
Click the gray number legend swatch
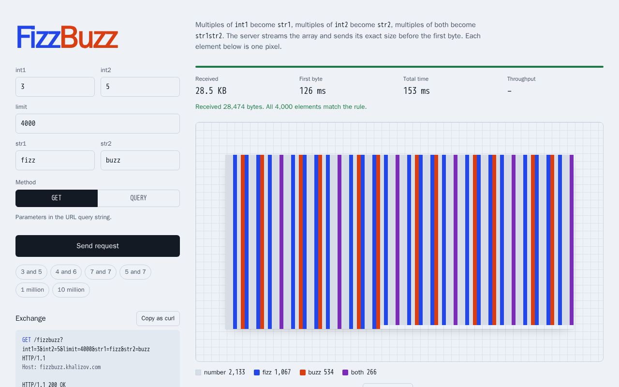coord(198,372)
